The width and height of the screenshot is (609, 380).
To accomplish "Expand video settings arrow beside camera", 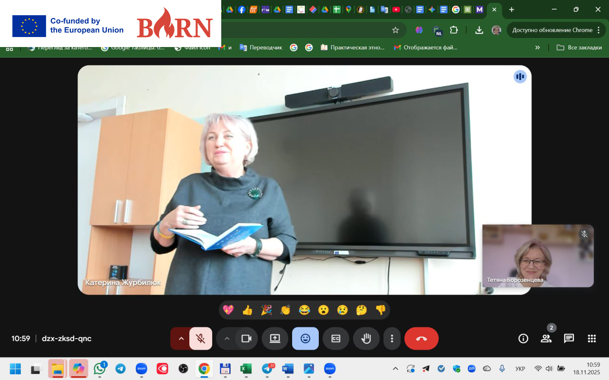I will click(226, 339).
